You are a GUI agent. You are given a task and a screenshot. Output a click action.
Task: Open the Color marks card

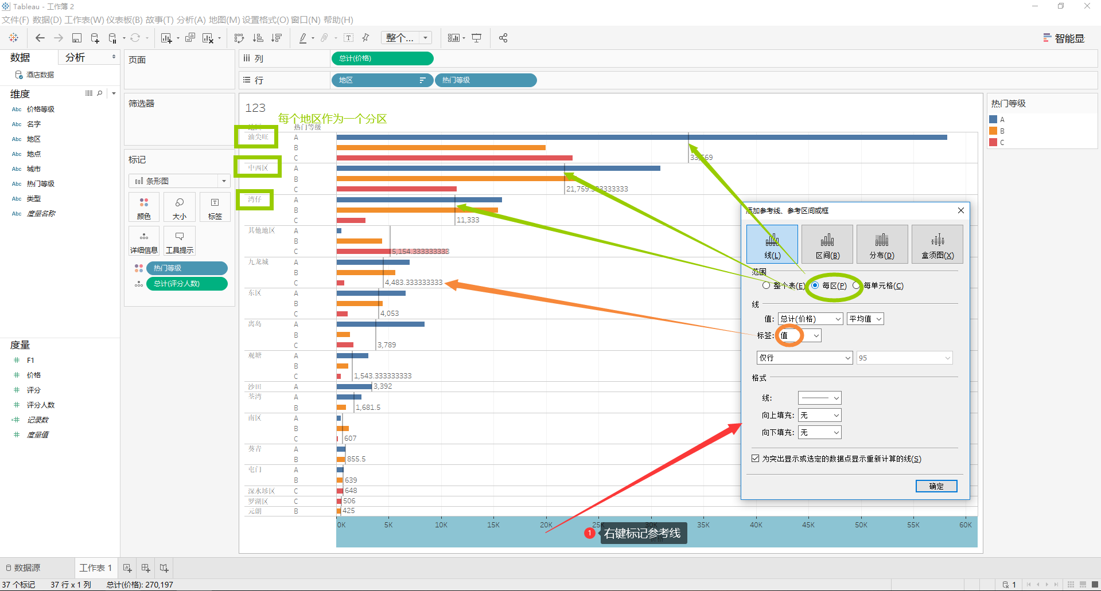pos(144,208)
